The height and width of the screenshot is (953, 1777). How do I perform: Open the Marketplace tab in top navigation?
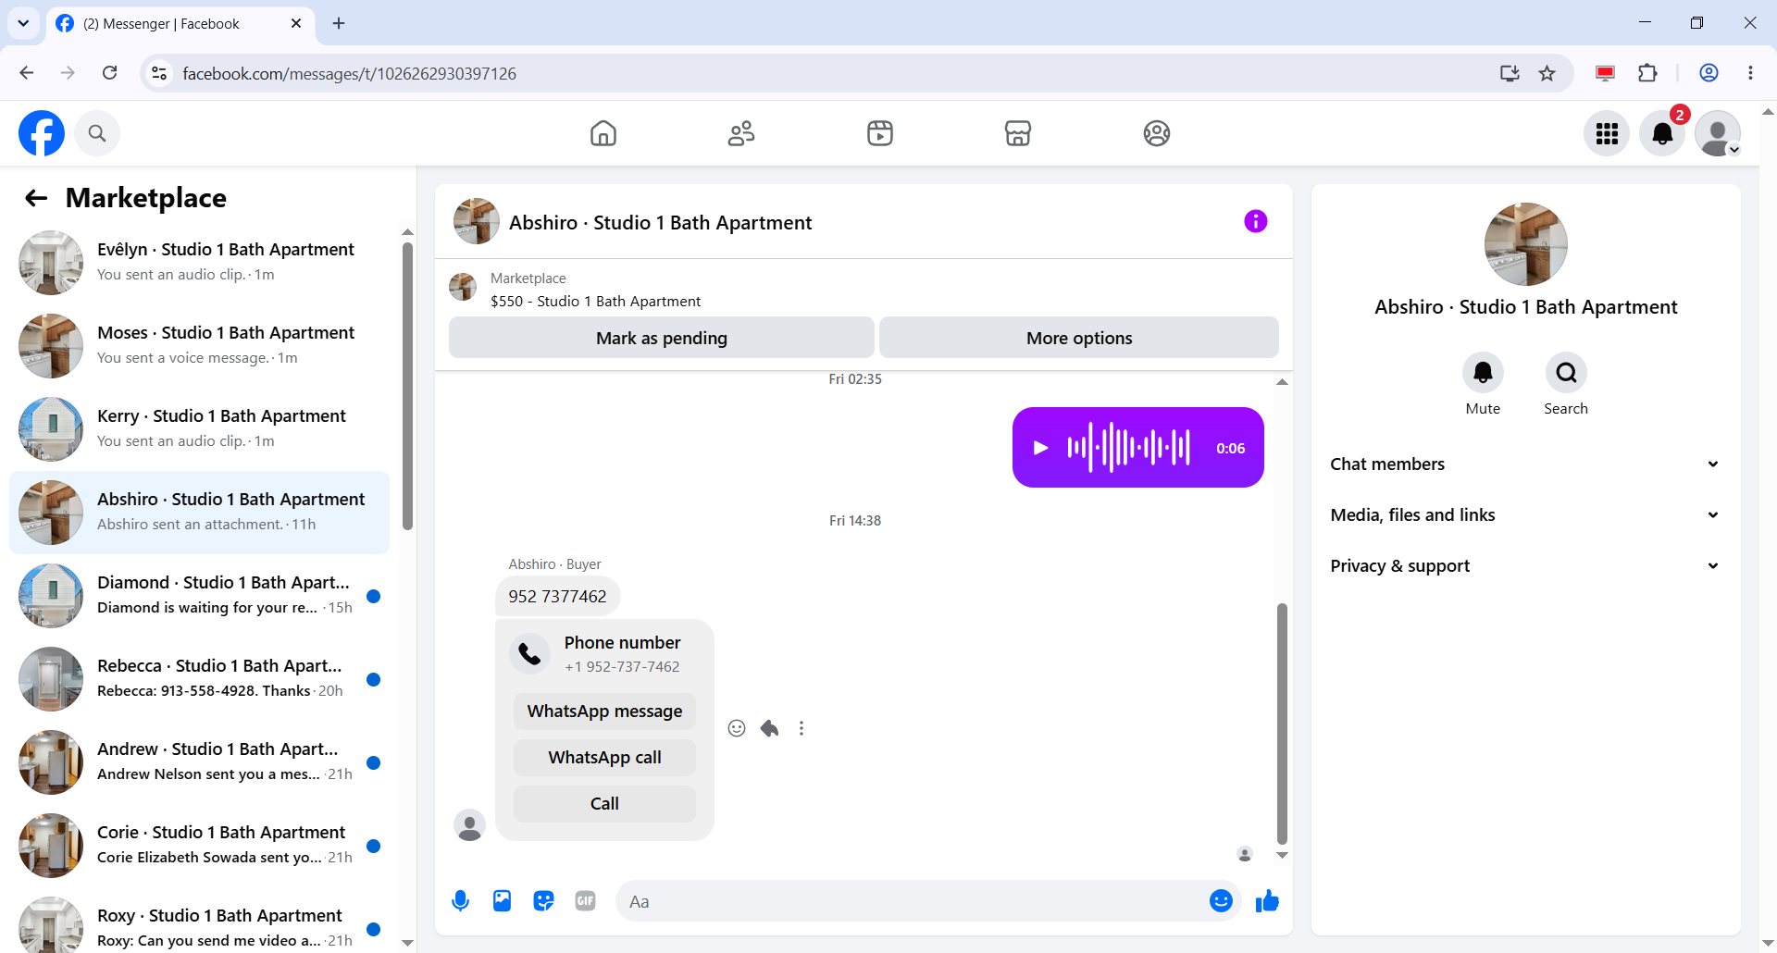pyautogui.click(x=1018, y=133)
